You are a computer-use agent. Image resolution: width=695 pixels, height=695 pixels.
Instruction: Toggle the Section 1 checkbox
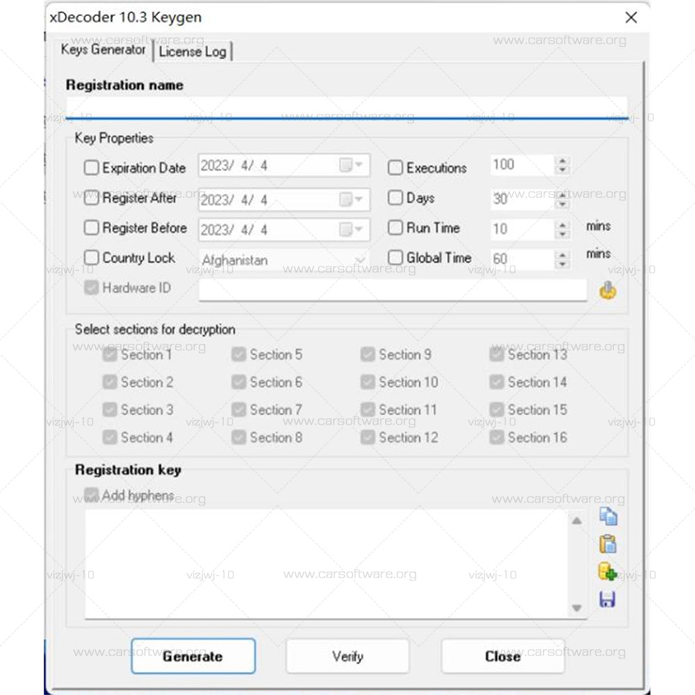point(110,354)
